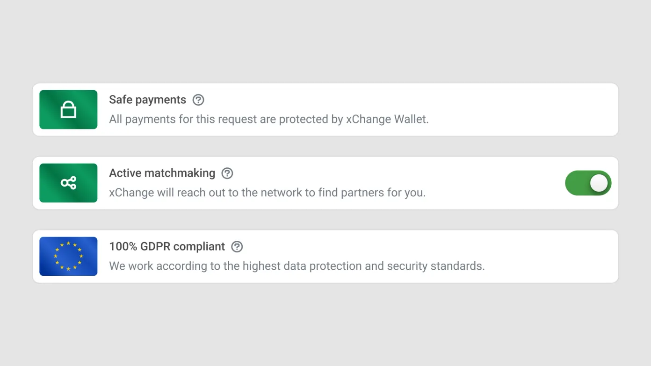Show help info for 100% GDPR compliant
Image resolution: width=651 pixels, height=366 pixels.
coord(237,246)
